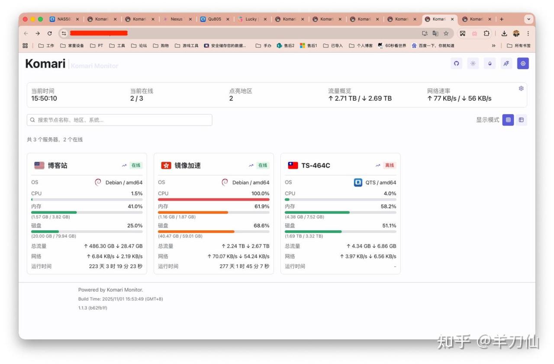
Task: Switch to the Nexus browser tab
Action: click(x=176, y=19)
